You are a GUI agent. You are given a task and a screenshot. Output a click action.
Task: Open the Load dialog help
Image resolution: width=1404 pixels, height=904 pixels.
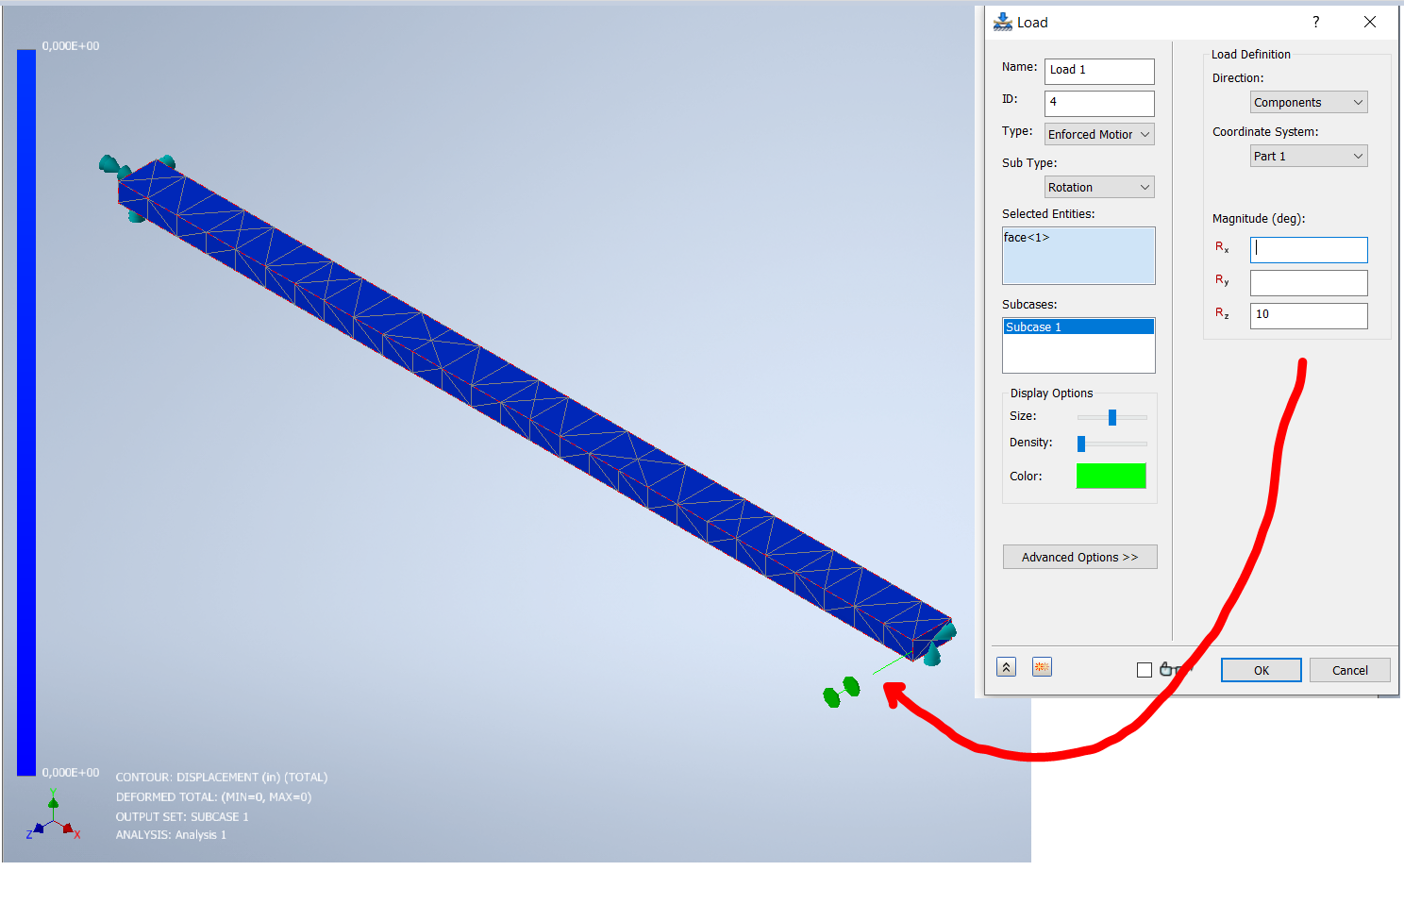pos(1315,21)
